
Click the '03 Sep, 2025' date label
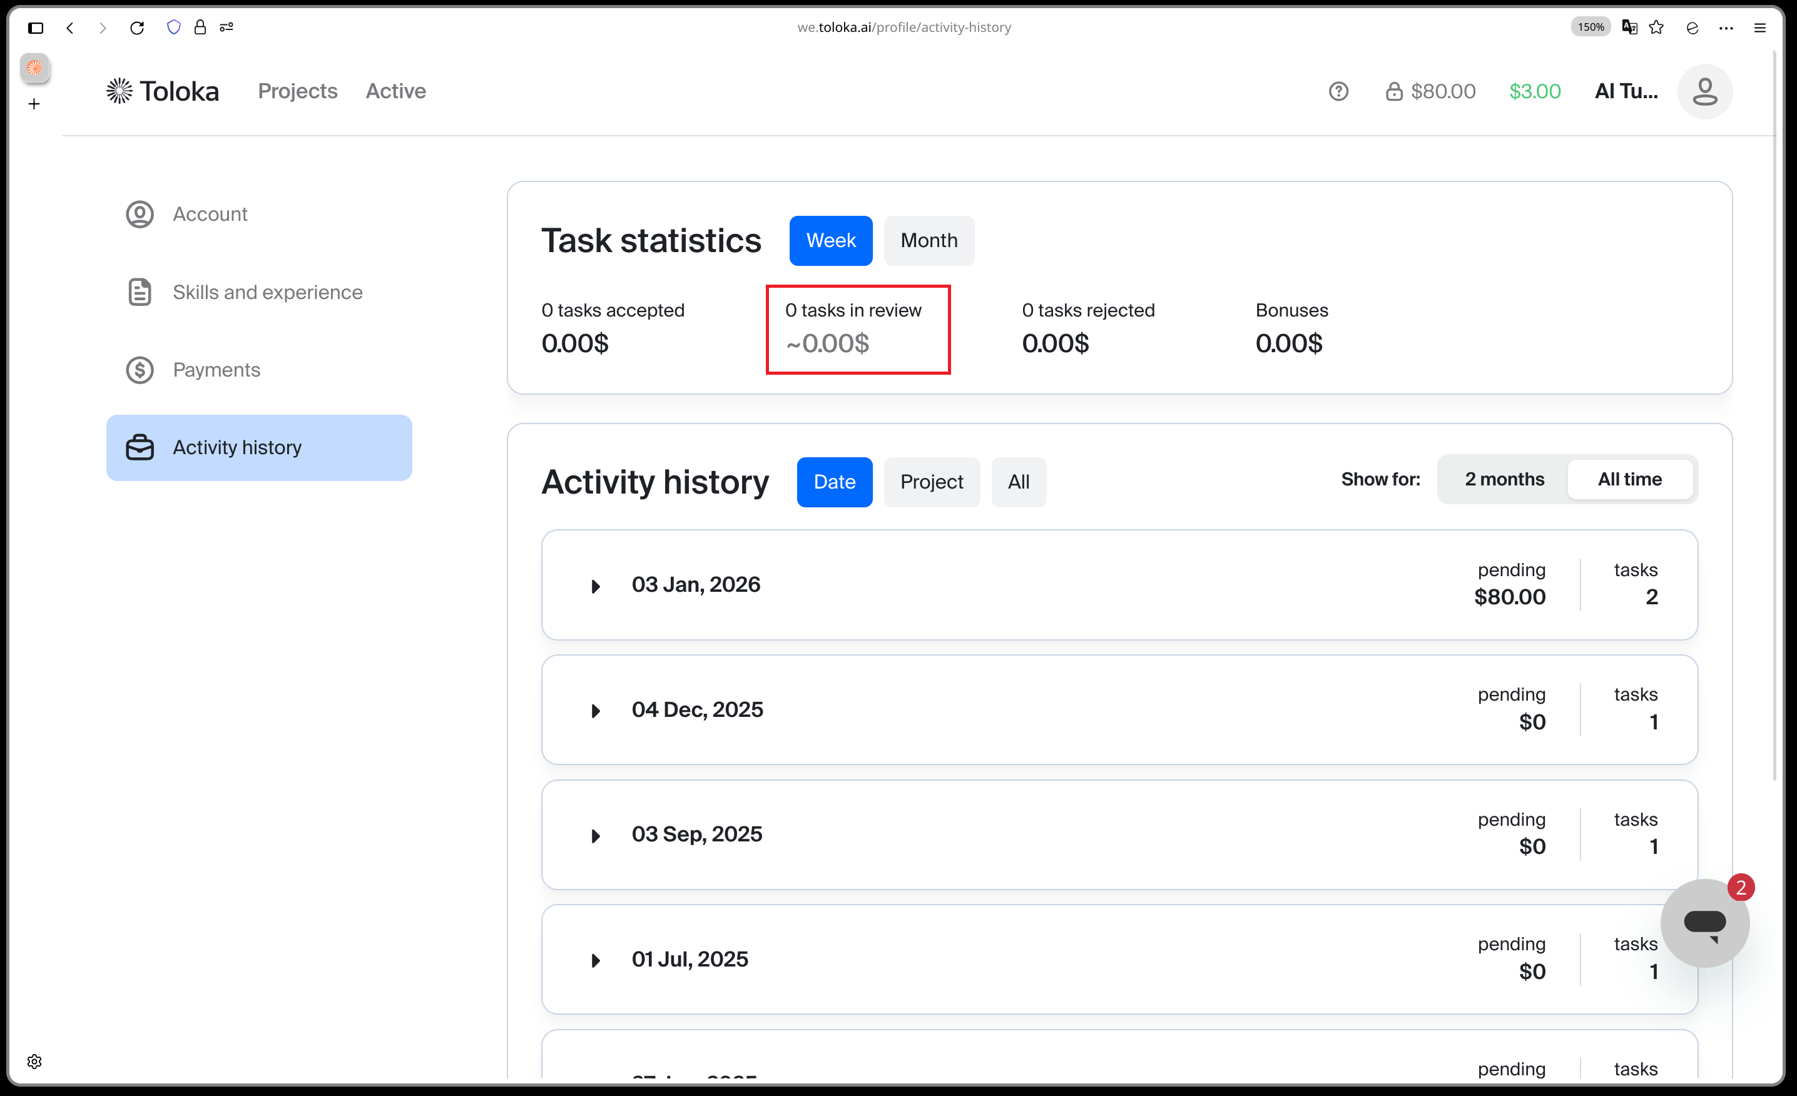coord(696,835)
